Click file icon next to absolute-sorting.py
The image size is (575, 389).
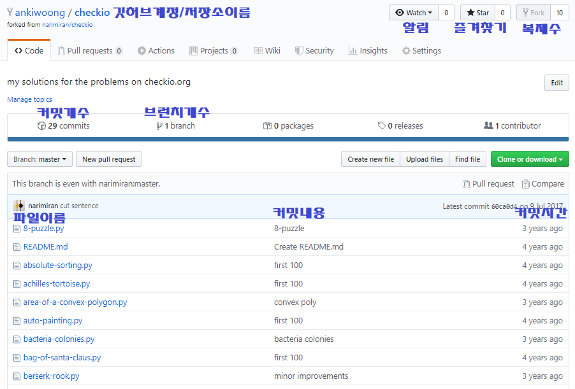pyautogui.click(x=17, y=265)
